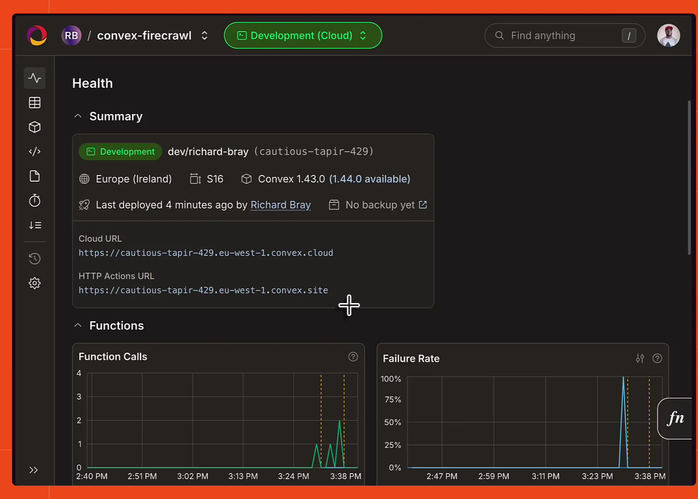Expand the sidebar with double chevron
This screenshot has width=698, height=499.
[x=33, y=470]
